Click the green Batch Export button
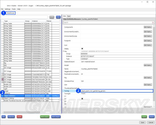Viewport: 156px width, 125px height. (x=45, y=117)
